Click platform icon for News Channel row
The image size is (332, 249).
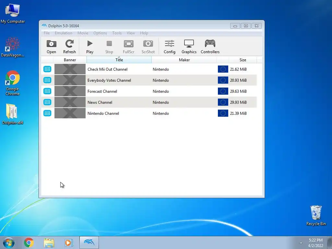(47, 102)
